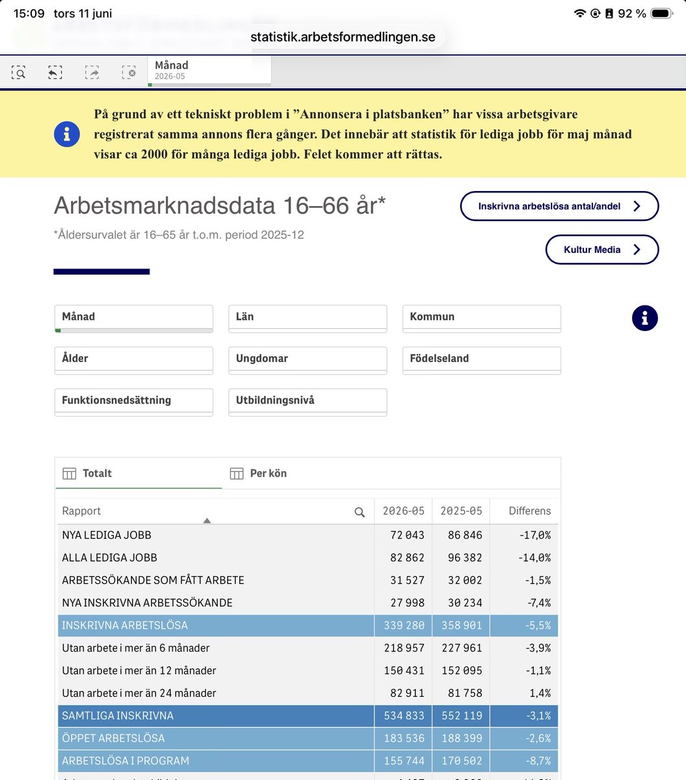The width and height of the screenshot is (686, 780).
Task: Select the ÖPPET ARBETSLÖSA row
Action: click(x=308, y=738)
